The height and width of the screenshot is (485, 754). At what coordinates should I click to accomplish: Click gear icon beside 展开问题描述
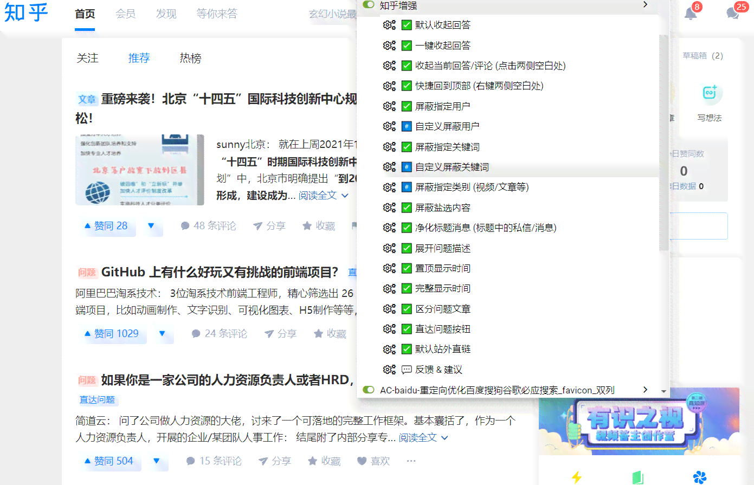389,248
